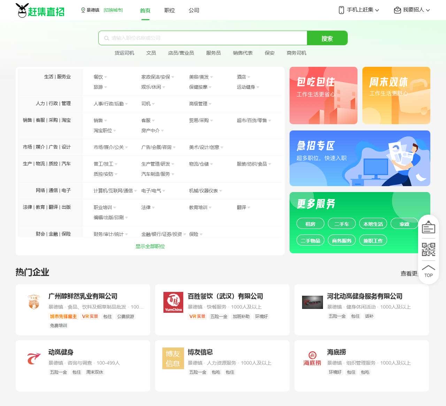Click the briefcase icon next to 我要招人
The image size is (446, 406).
pos(397,10)
